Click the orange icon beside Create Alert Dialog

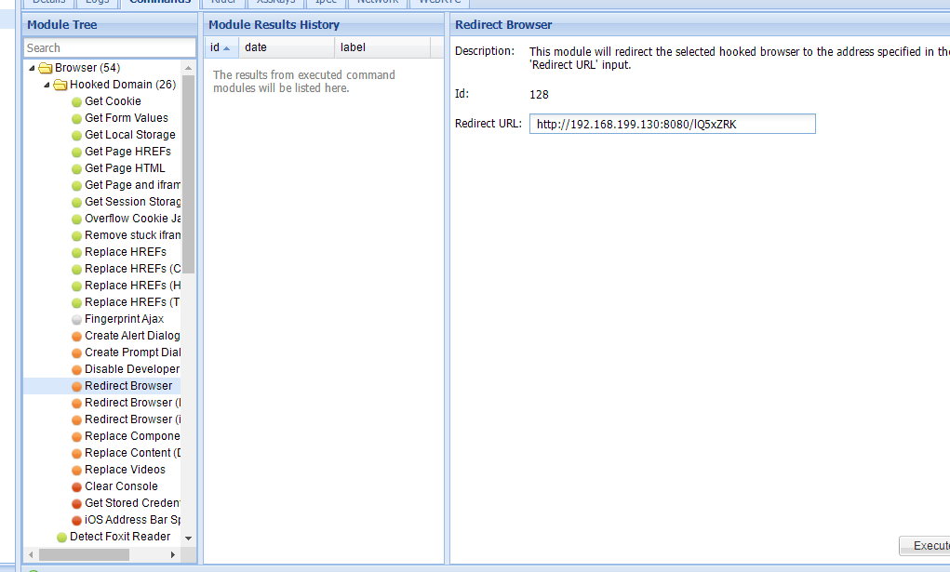point(76,337)
